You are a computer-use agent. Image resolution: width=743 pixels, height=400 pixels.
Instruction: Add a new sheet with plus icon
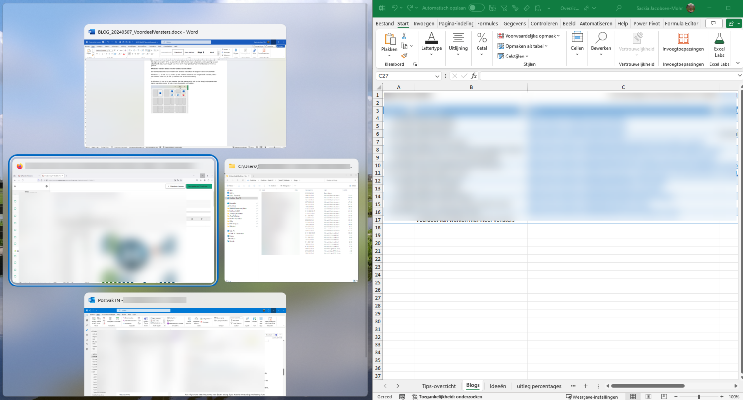(585, 386)
